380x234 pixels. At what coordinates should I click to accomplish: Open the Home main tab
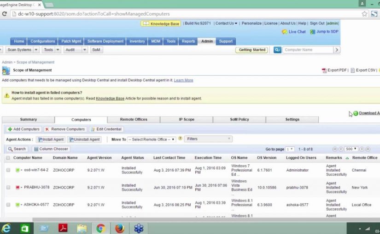tap(19, 41)
